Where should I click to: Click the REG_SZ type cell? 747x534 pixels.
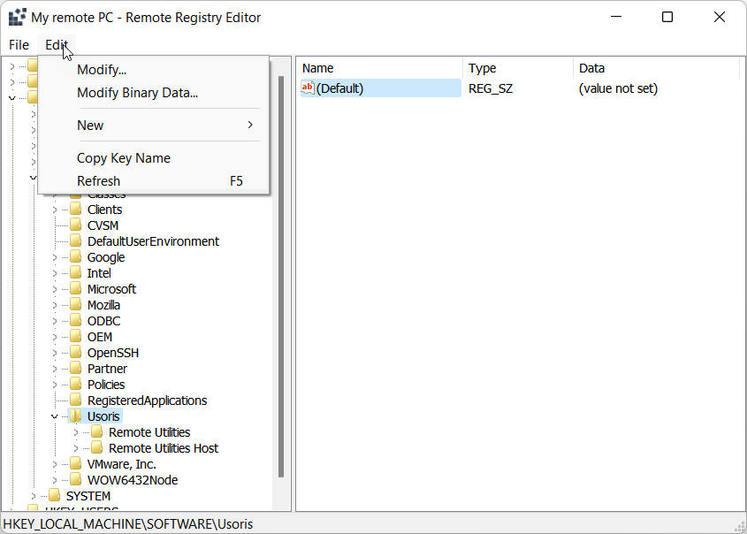tap(491, 88)
